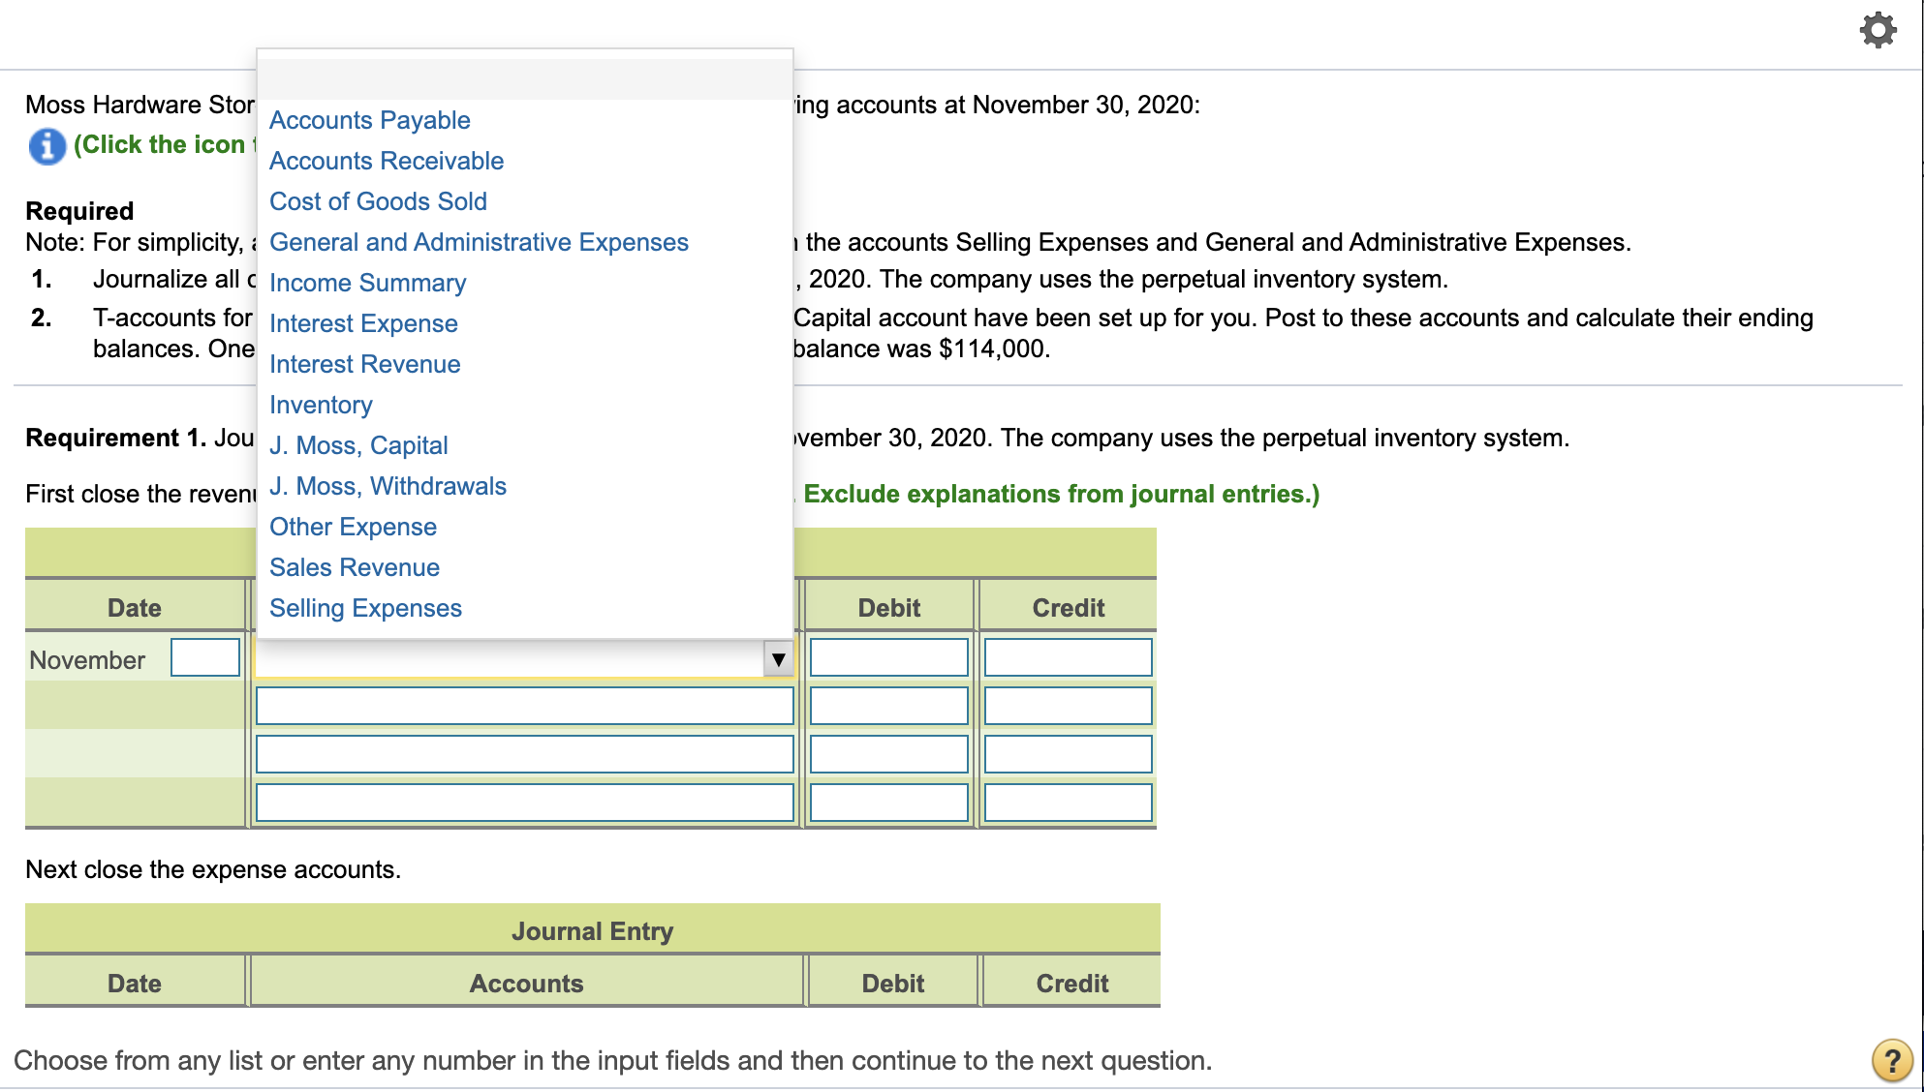Click the first Debit input field
The image size is (1924, 1092).
click(888, 657)
